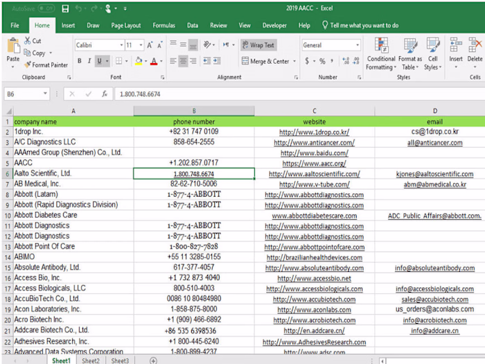
Task: Click the formula bar input
Action: 299,94
